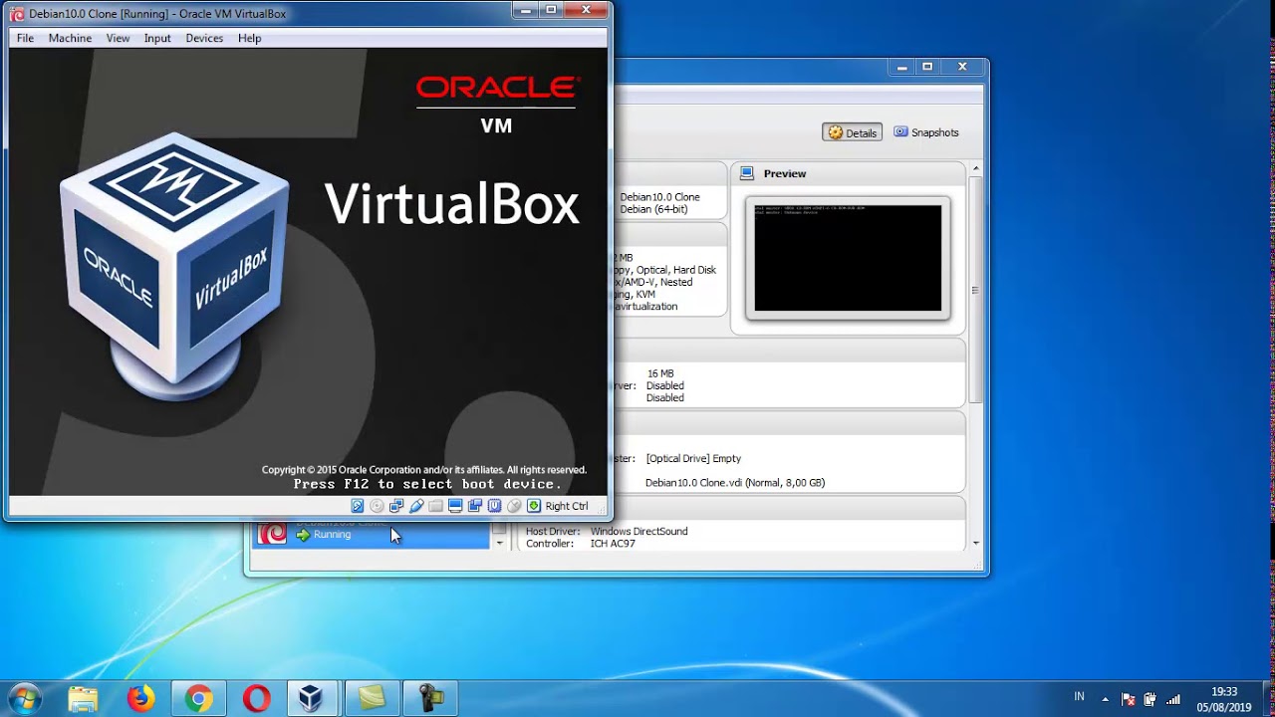Click the USB devices indicator in VM status bar
Image resolution: width=1275 pixels, height=717 pixels.
coord(416,506)
